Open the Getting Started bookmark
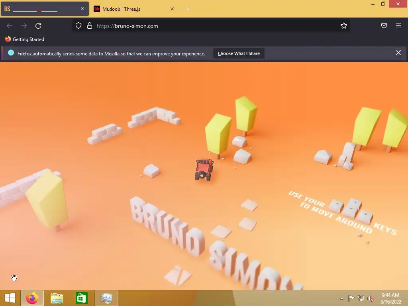Viewport: 408px width, 306px height. [24, 39]
